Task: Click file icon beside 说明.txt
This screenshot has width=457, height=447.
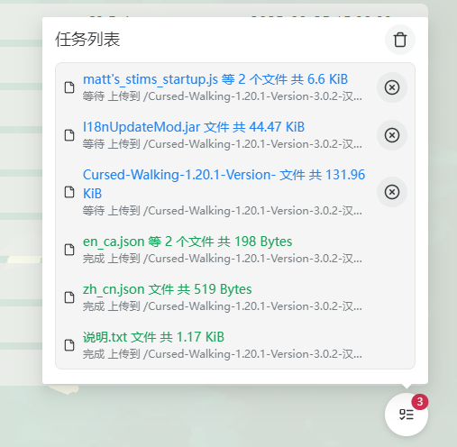Action: [x=69, y=345]
